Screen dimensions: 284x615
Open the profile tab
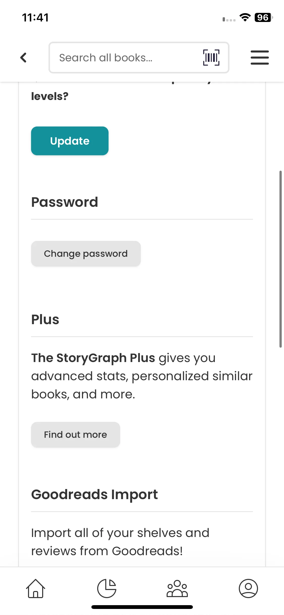point(248,588)
